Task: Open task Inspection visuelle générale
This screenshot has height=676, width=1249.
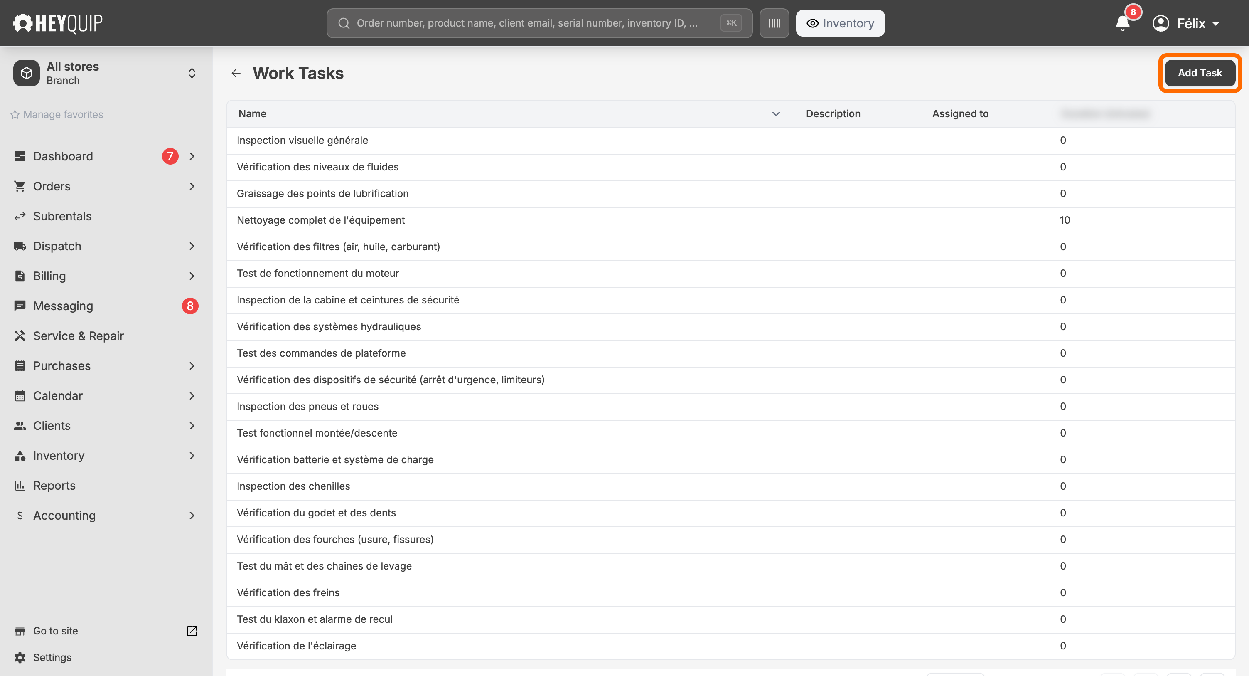Action: click(x=730, y=141)
